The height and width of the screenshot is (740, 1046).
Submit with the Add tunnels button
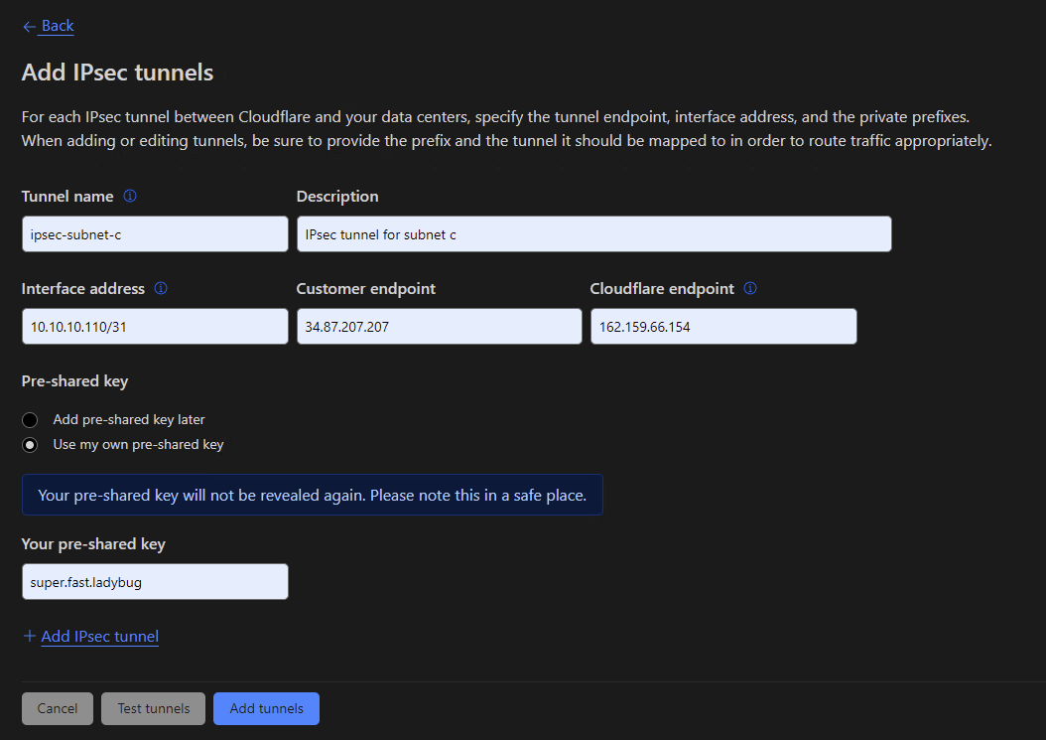click(x=266, y=708)
